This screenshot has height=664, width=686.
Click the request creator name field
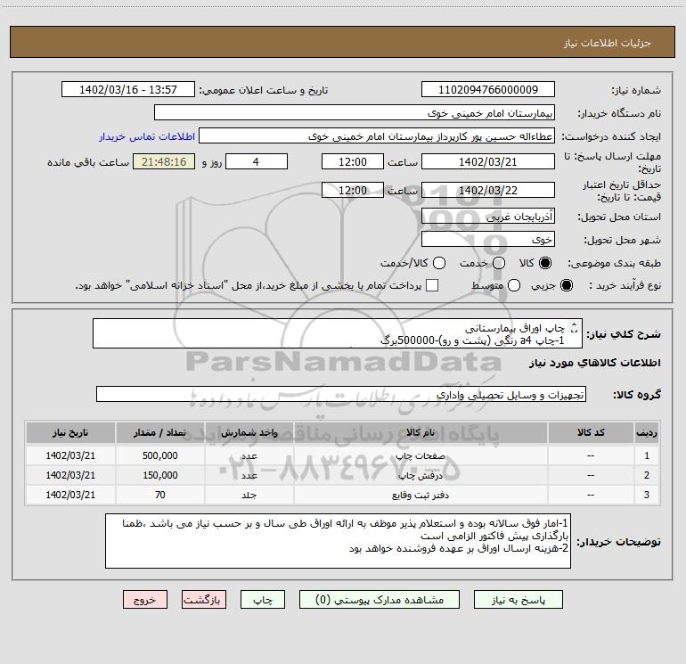pyautogui.click(x=377, y=136)
